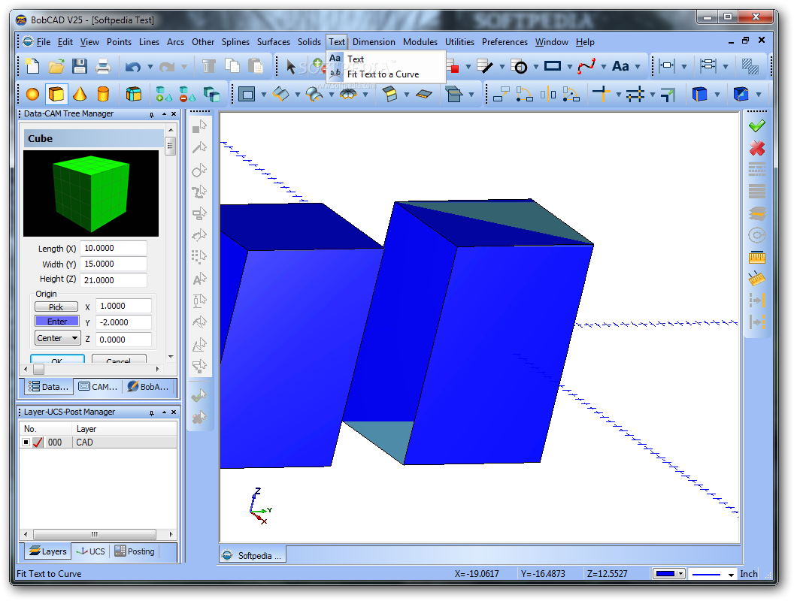Click the origin X value field
The image size is (794, 601).
click(123, 306)
